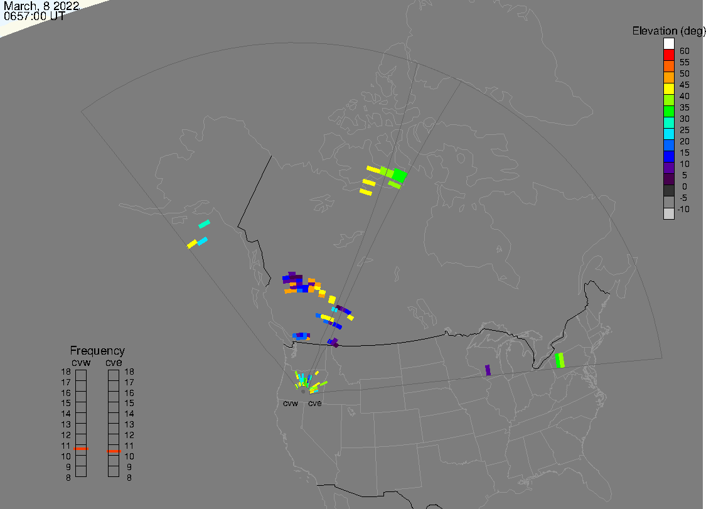Click the large green echo in northern Canada

point(399,174)
